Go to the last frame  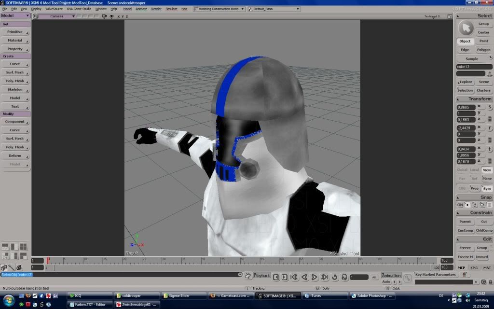pos(325,277)
